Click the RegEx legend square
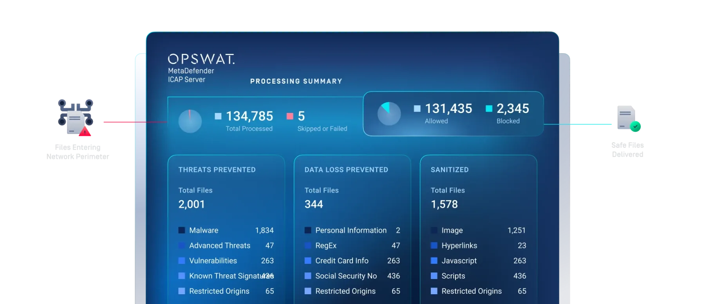The height and width of the screenshot is (304, 705). (x=308, y=245)
